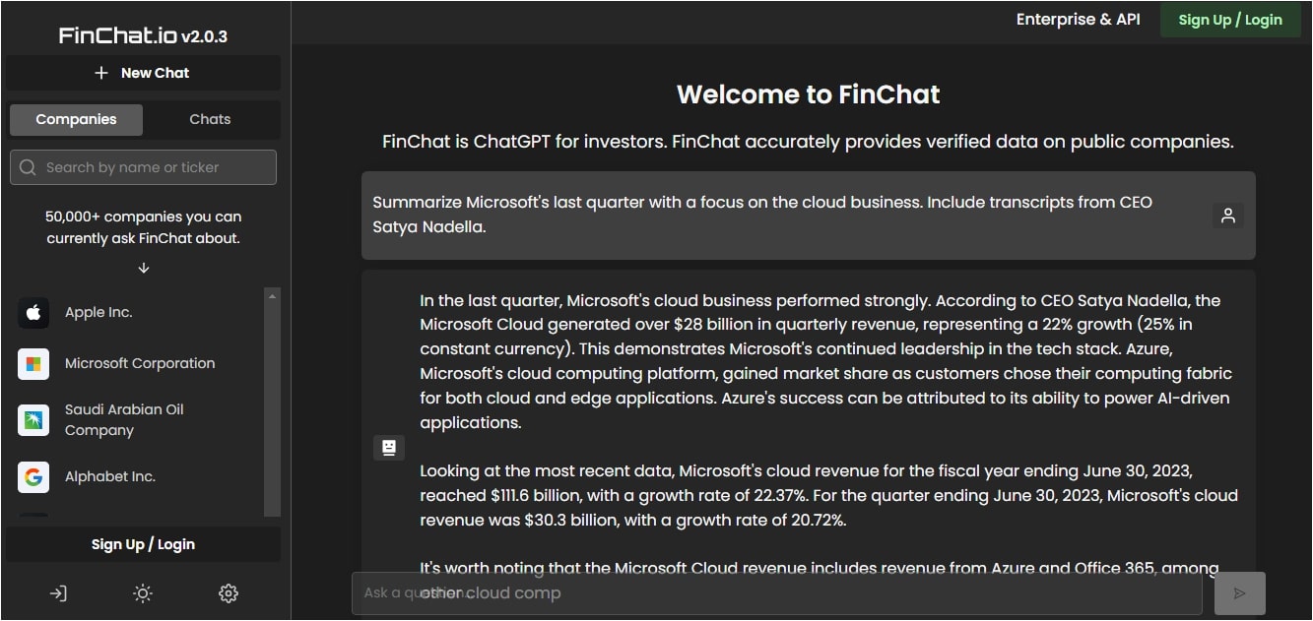This screenshot has height=621, width=1313.
Task: Click the bot avatar icon beside the response
Action: point(389,448)
